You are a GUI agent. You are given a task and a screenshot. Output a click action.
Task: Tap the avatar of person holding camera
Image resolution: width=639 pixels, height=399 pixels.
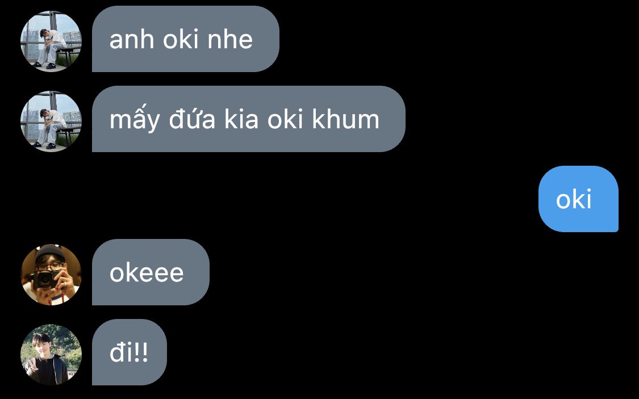pyautogui.click(x=51, y=274)
